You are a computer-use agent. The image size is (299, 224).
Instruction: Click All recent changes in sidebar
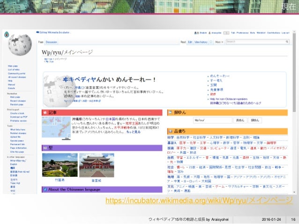(17, 77)
